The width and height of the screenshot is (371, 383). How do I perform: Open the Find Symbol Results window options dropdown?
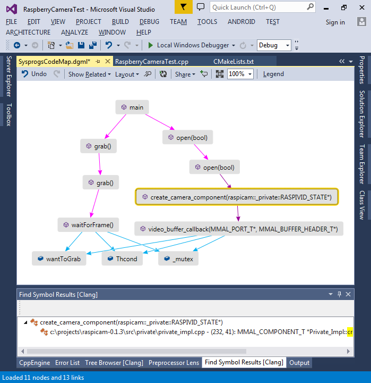tap(331, 294)
